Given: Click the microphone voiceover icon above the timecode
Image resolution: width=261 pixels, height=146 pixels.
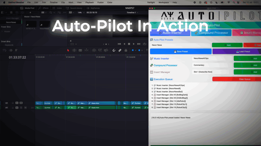Looking at the screenshot, I should pyautogui.click(x=16, y=50).
